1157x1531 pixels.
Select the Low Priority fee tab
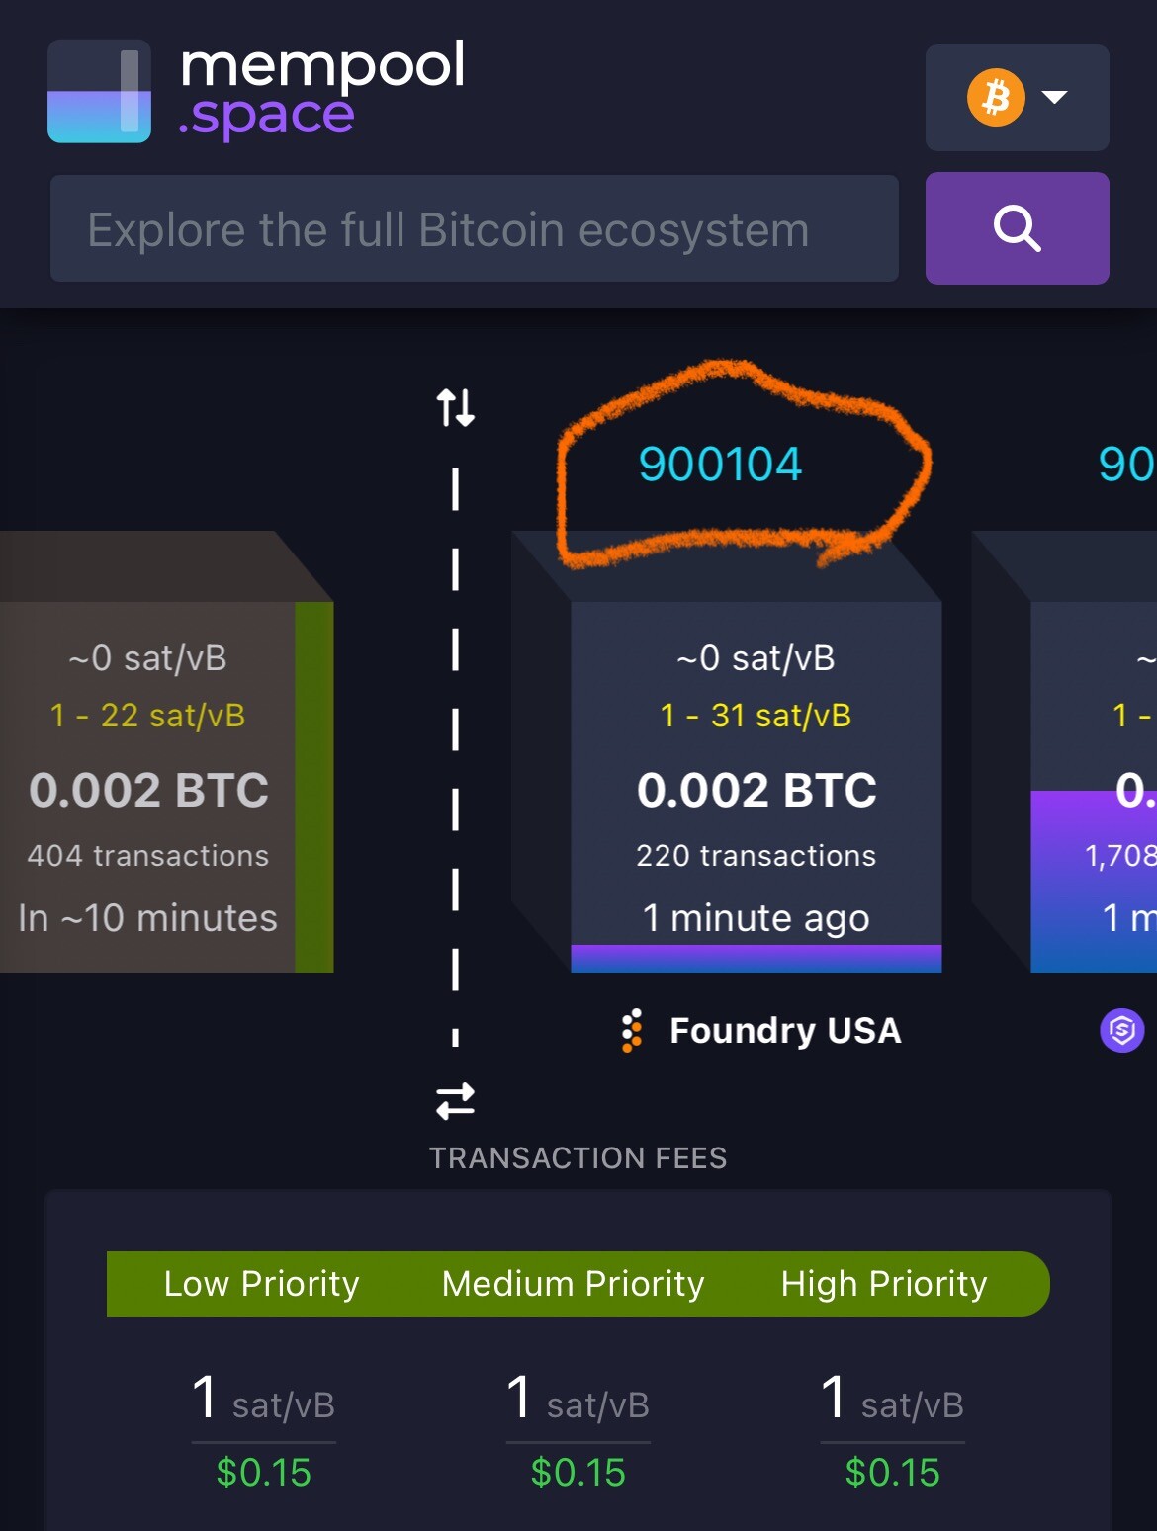click(x=262, y=1284)
